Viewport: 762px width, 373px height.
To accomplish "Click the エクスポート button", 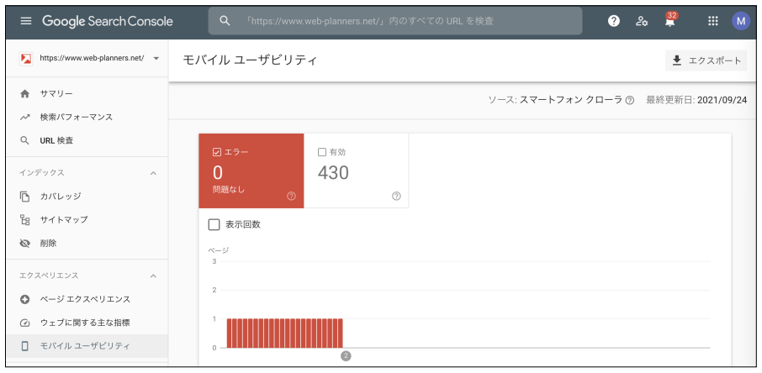I will coord(706,60).
